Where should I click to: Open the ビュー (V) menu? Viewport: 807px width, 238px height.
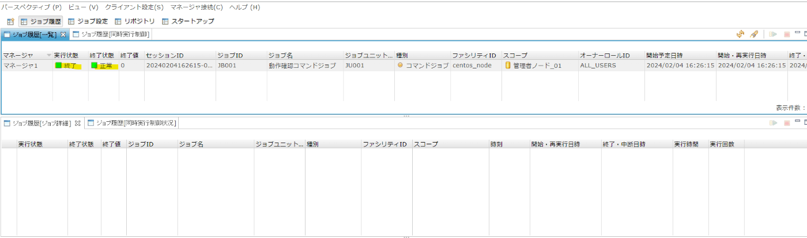83,7
